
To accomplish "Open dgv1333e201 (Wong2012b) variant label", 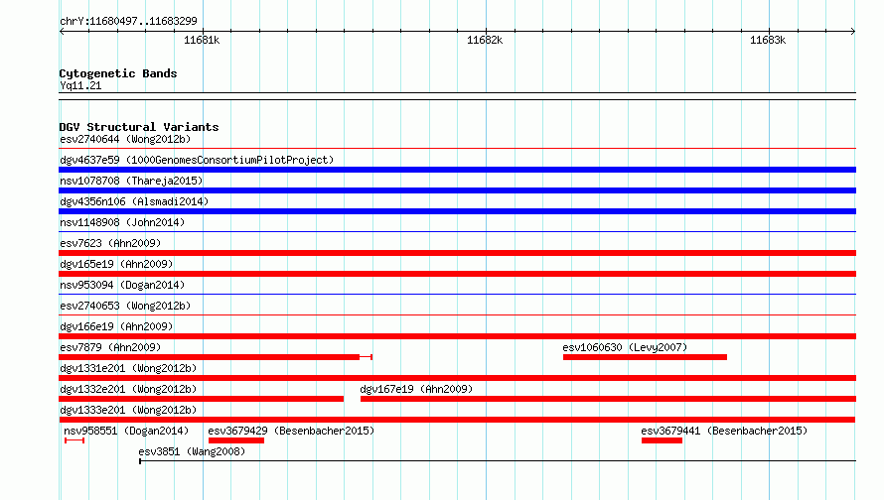I will tap(128, 410).
